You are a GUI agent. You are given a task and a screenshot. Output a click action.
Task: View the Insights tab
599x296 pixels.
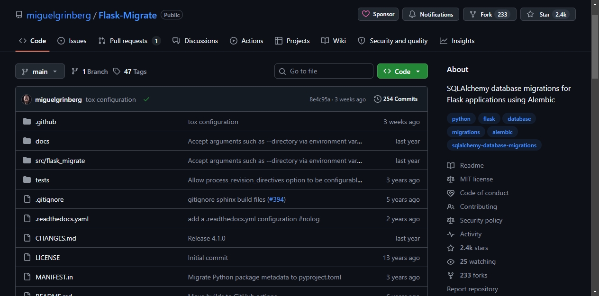tap(457, 41)
